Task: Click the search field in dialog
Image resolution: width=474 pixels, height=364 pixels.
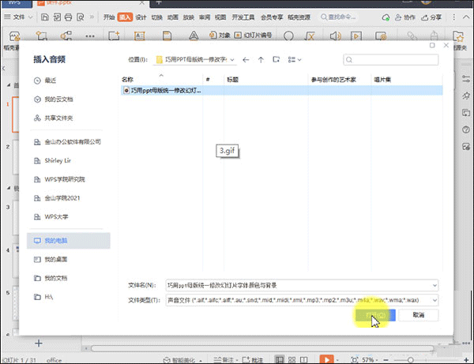Action: point(390,59)
